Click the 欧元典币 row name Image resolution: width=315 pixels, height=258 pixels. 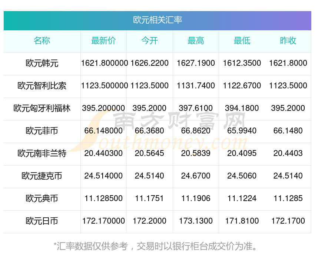[42, 198]
